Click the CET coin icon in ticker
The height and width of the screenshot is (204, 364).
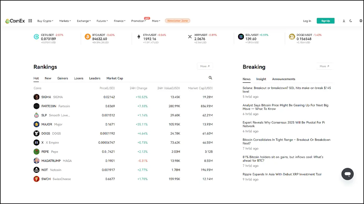[x=36, y=37]
